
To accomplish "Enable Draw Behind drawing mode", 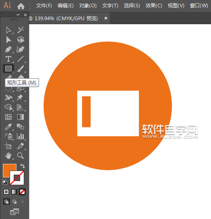I will tap(14, 201).
